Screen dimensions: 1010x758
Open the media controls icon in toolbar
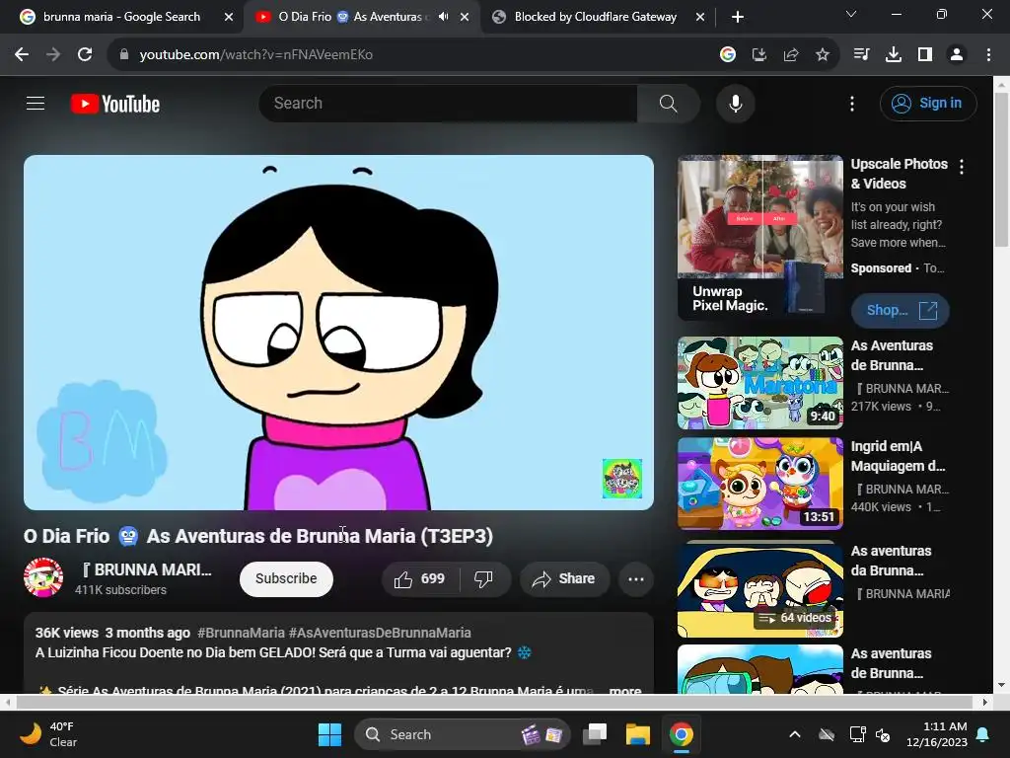point(861,55)
